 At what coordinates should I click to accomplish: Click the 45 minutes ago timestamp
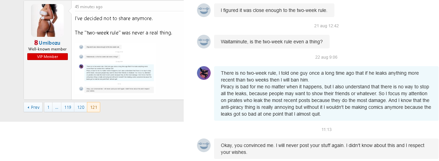pos(89,7)
